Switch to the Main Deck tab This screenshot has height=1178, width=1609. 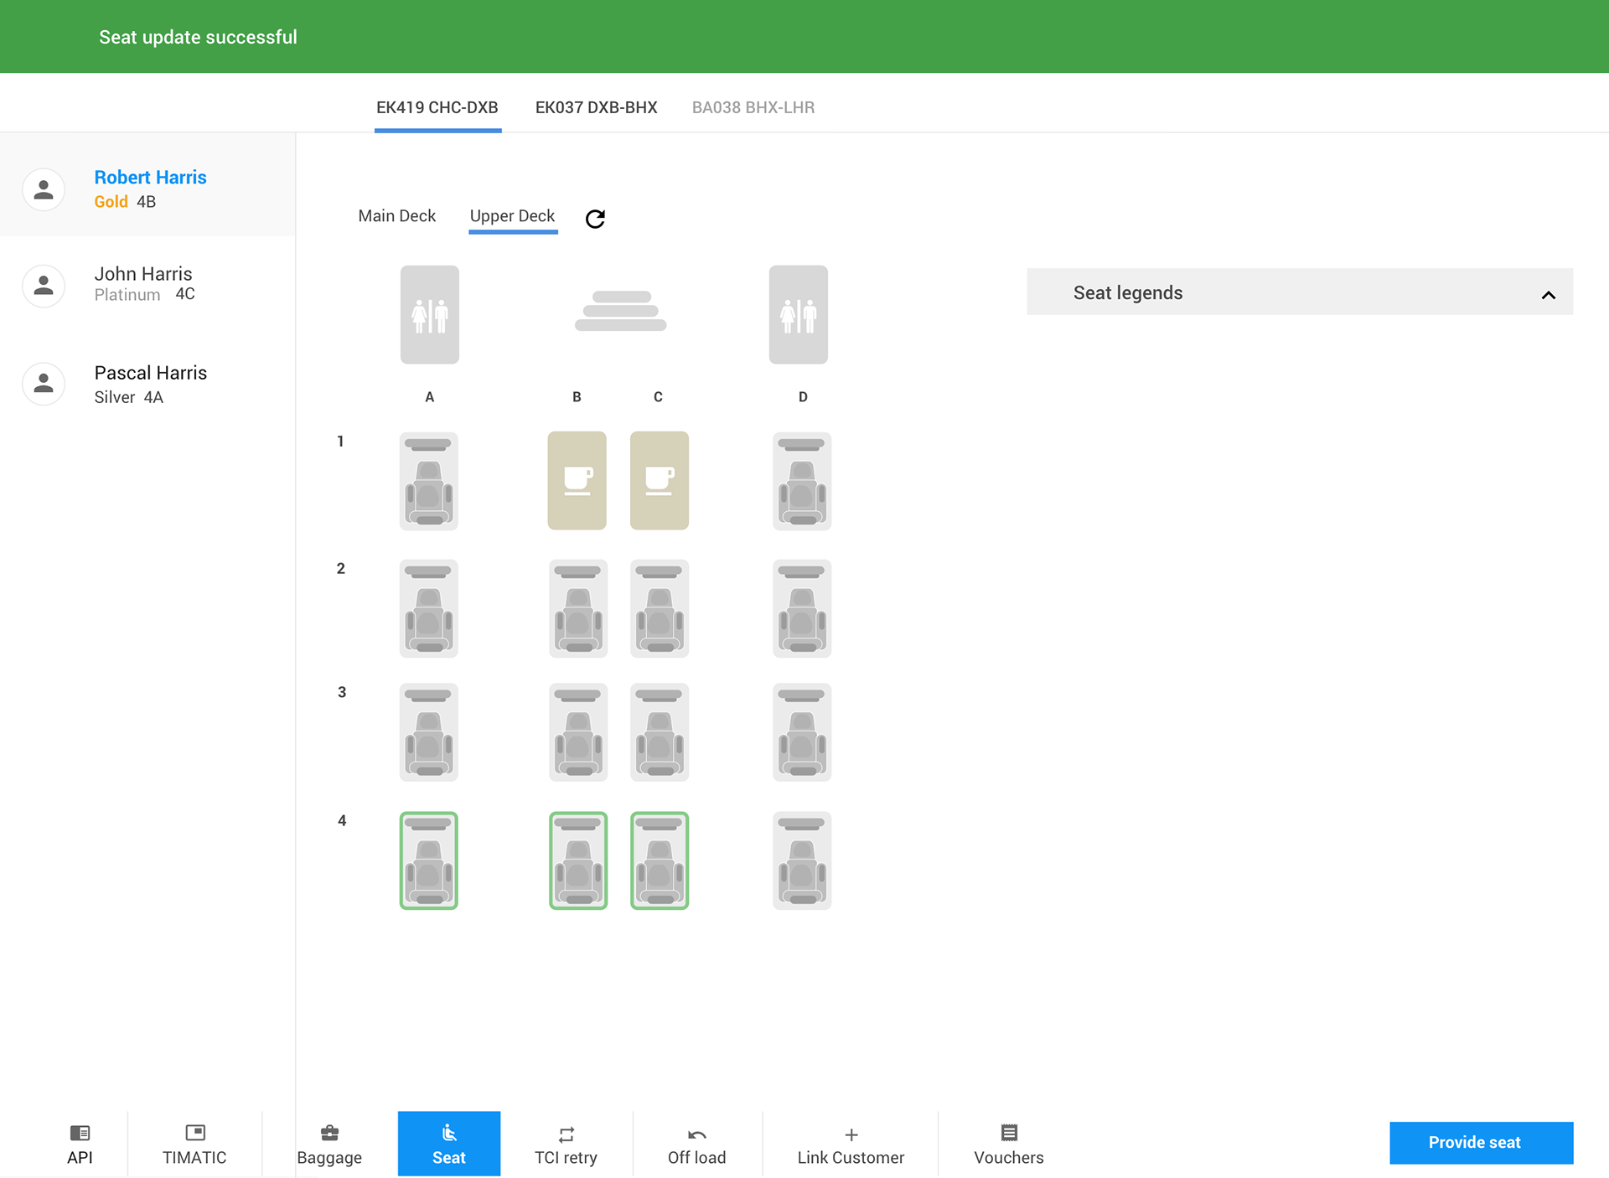(x=397, y=216)
